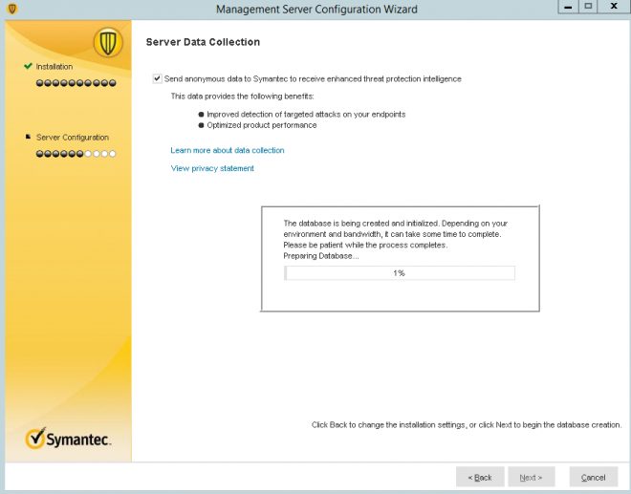Screen dimensions: 631x494
Task: Click the green checkmark beside Installation
Action: [x=28, y=66]
